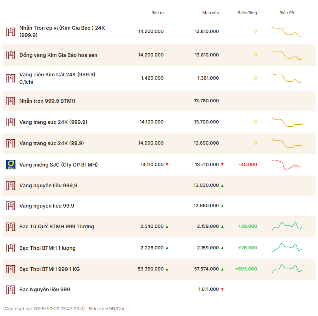Click the Biểu đồ column header
Image resolution: width=318 pixels, height=316 pixels.
point(287,13)
